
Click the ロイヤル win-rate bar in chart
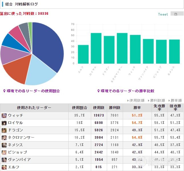pyautogui.click(x=96, y=48)
